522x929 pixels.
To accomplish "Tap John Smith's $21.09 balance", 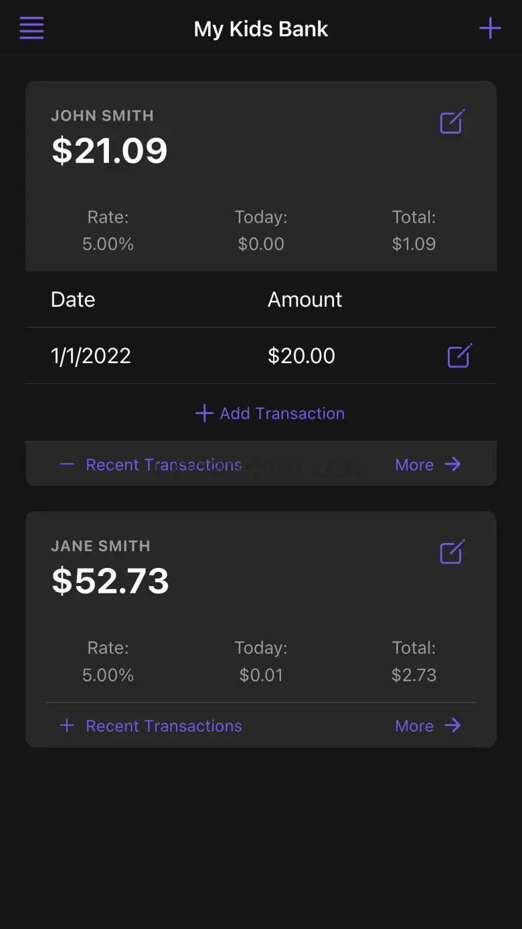I will (x=110, y=150).
